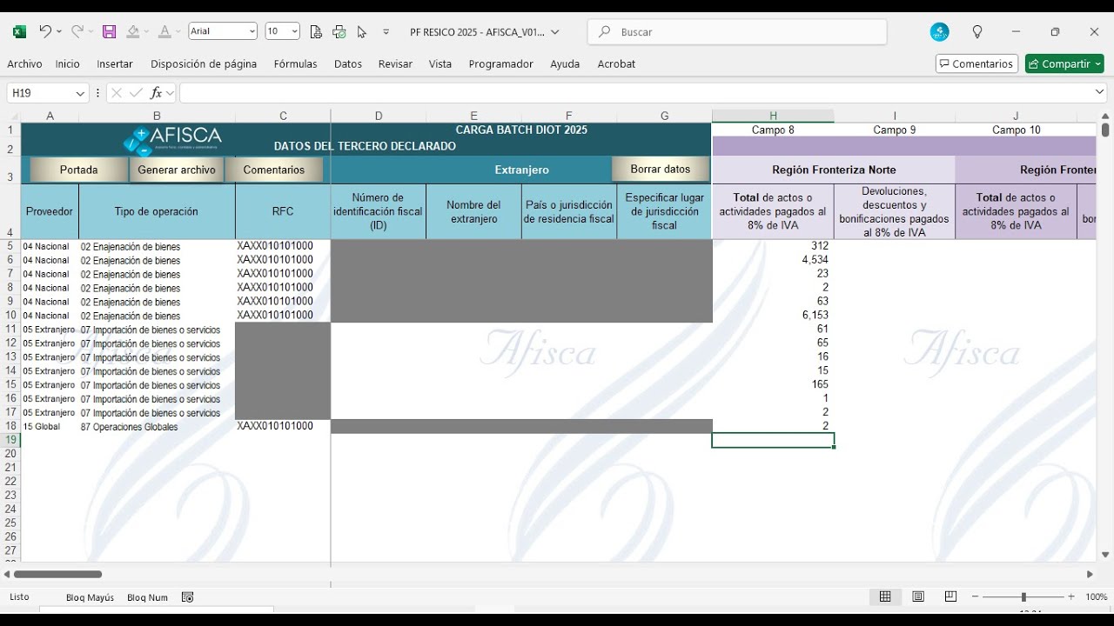Viewport: 1114px width, 626px height.
Task: Click the insert function fx icon
Action: pyautogui.click(x=156, y=92)
